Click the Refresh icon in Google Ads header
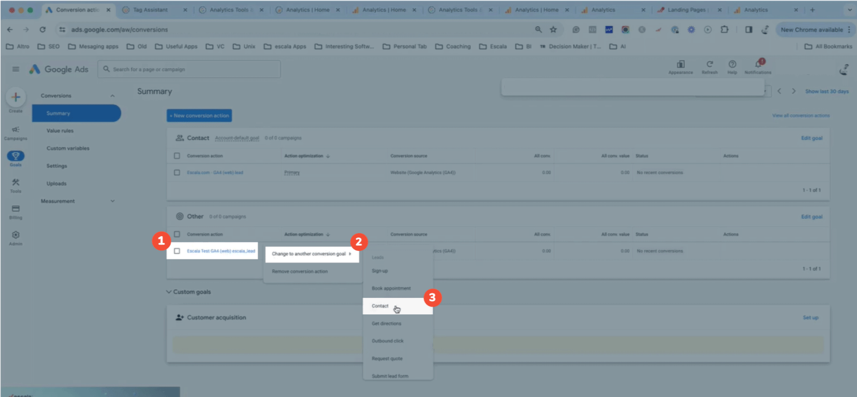 click(x=710, y=64)
